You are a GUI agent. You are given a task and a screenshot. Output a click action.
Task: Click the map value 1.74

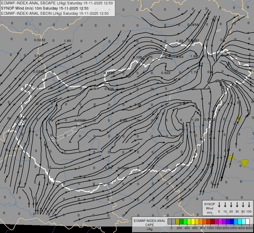point(194,72)
